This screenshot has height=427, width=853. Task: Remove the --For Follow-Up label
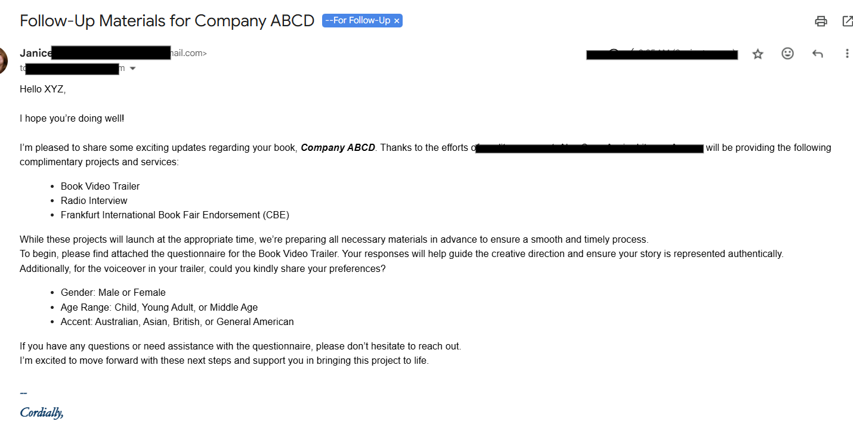397,20
